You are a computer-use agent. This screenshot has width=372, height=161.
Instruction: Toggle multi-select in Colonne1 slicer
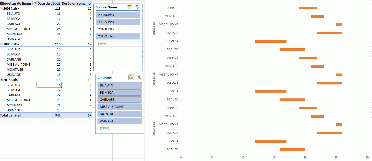131,78
